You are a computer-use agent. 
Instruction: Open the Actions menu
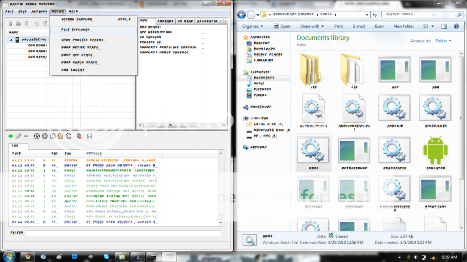pyautogui.click(x=39, y=11)
